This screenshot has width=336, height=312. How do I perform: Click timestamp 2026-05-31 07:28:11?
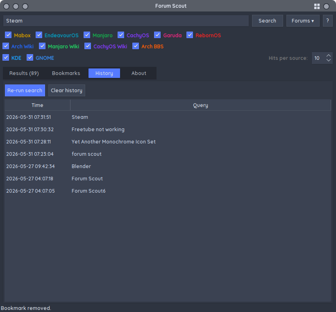29,142
